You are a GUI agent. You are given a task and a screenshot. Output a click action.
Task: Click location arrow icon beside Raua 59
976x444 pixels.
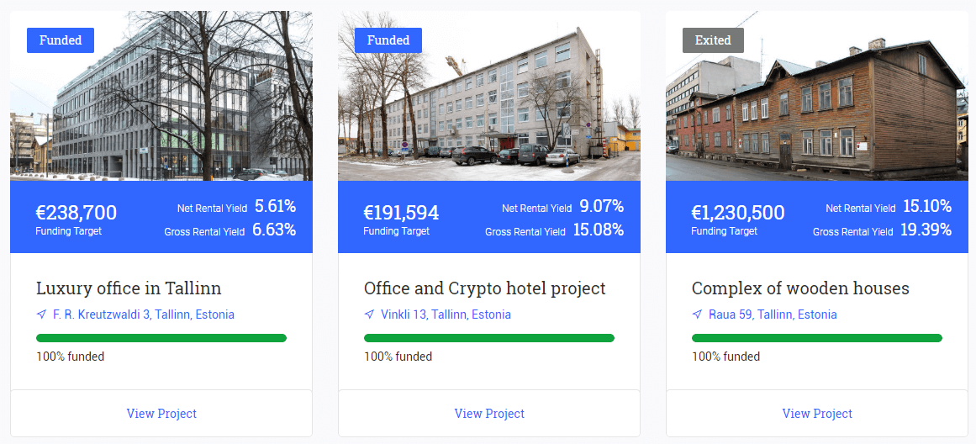pos(697,314)
